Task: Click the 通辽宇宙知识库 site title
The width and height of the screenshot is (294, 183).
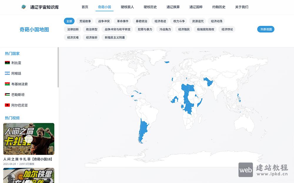Action: (x=44, y=7)
